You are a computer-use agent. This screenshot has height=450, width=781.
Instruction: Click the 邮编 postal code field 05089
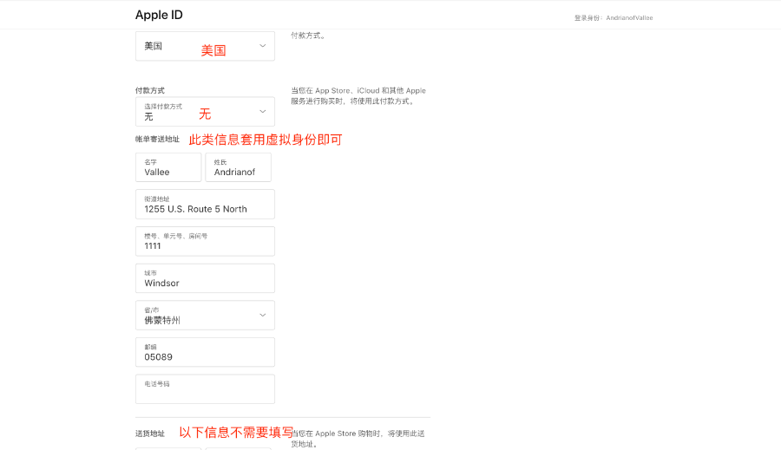205,352
